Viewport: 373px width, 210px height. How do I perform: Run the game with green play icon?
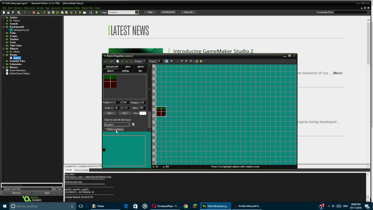25,12
